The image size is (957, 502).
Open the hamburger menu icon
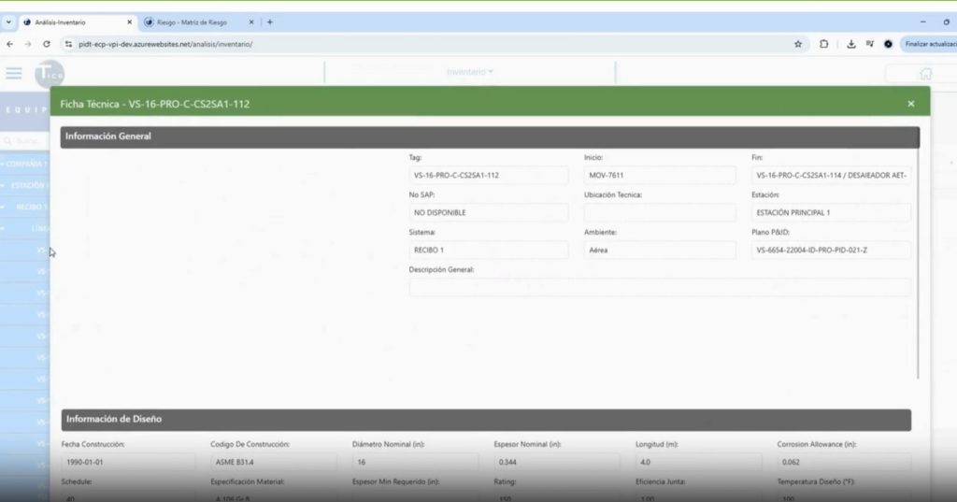14,73
